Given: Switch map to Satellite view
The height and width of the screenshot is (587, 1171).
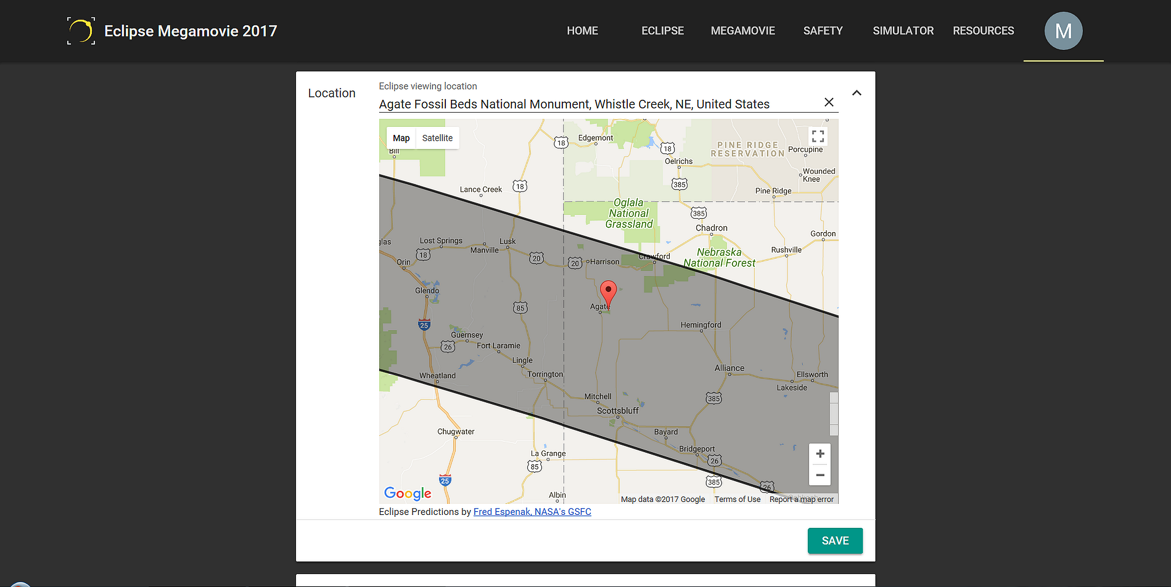Looking at the screenshot, I should point(437,138).
